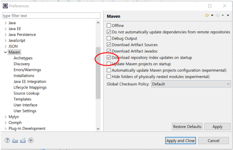The image size is (233, 150).
Task: Select the Maven tree item
Action: pos(14,52)
